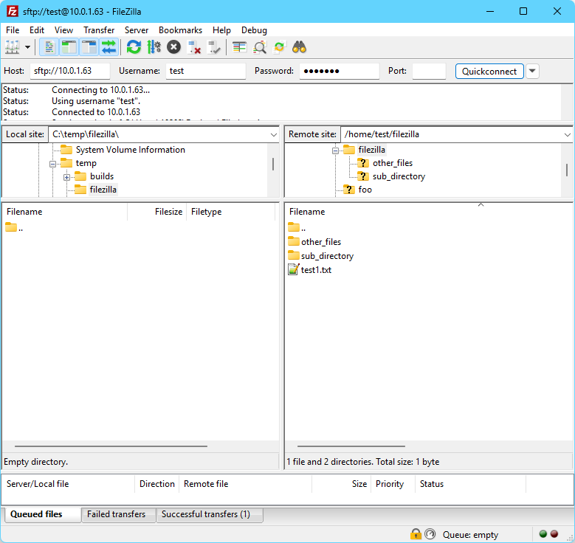
Task: Click the Port input field
Action: [x=428, y=71]
